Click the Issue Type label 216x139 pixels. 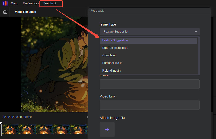[108, 24]
